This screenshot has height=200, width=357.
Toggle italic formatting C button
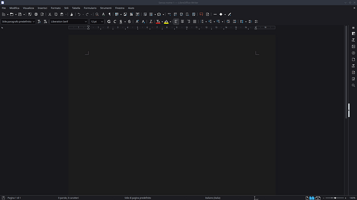[x=115, y=22]
